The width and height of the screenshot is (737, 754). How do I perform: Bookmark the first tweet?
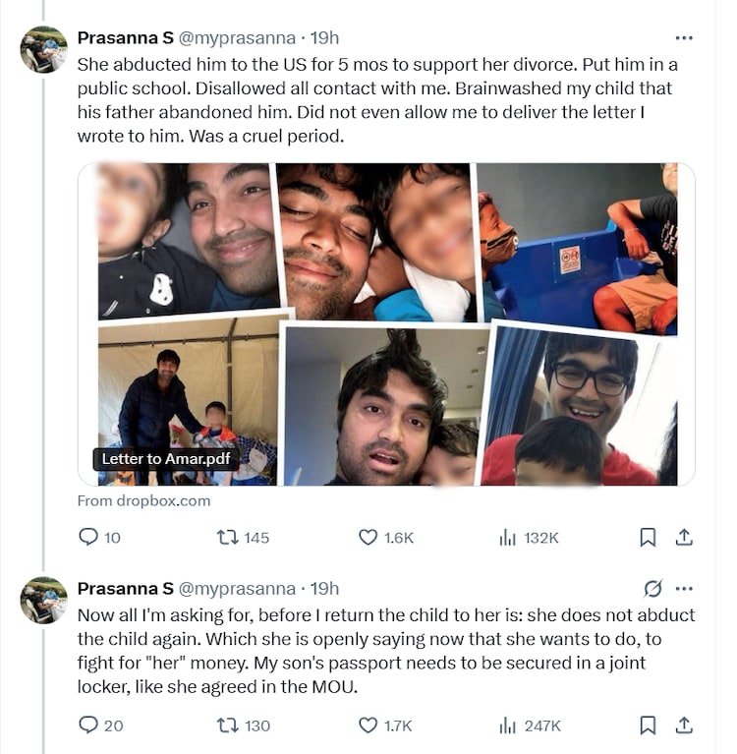(x=648, y=538)
